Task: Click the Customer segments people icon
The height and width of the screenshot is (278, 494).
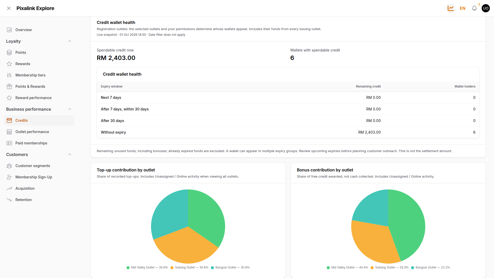Action: 9,166
